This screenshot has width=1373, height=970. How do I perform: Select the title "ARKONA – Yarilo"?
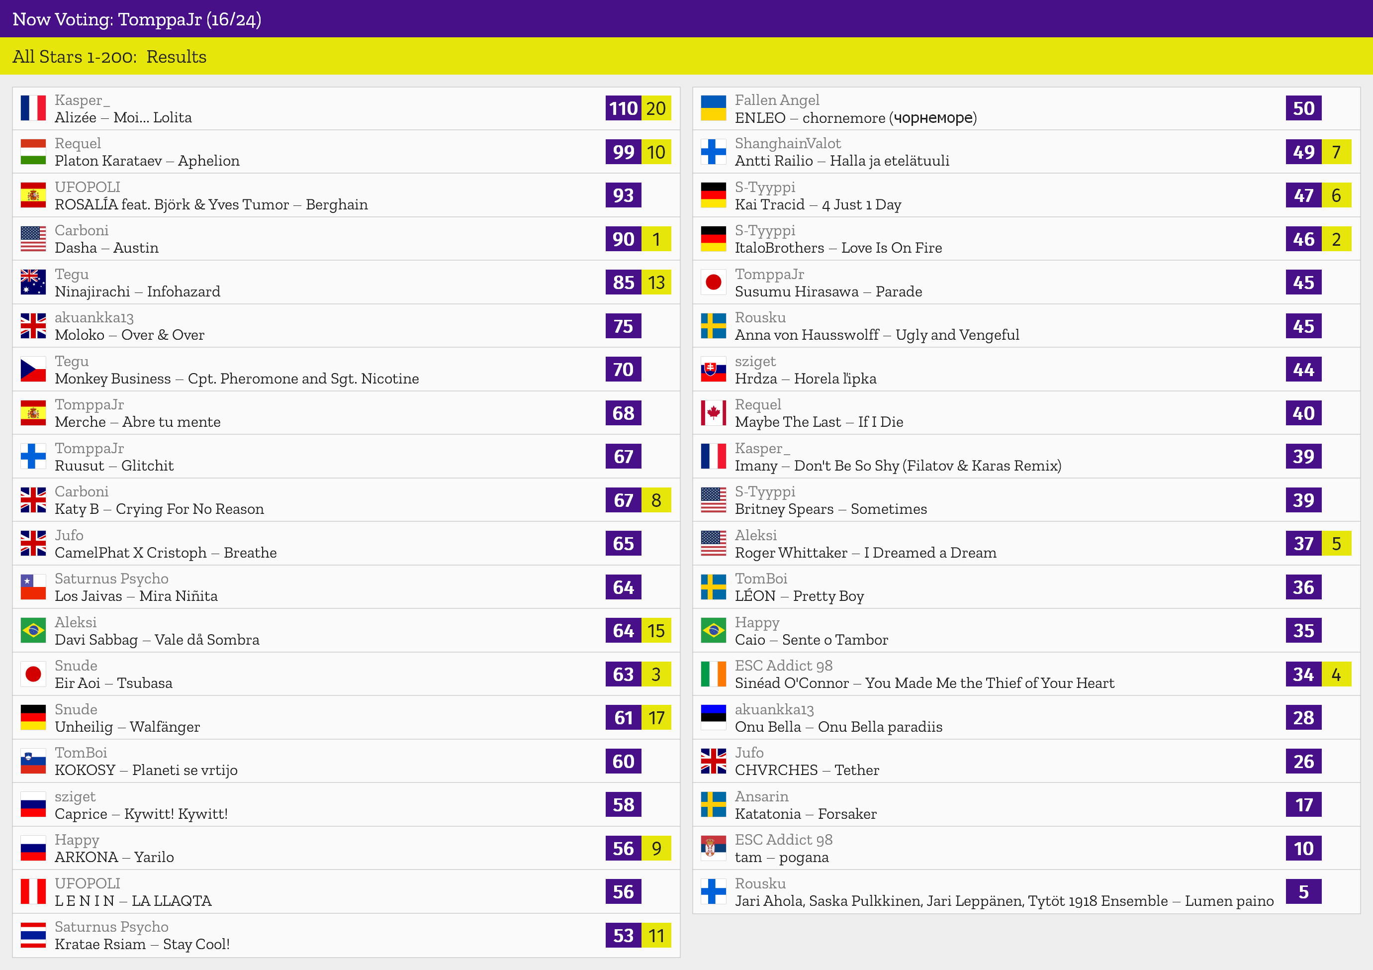pos(114,858)
